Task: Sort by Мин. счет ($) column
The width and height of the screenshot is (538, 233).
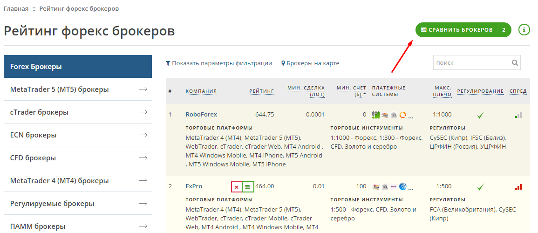Action: [351, 91]
